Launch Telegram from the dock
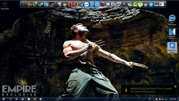 coord(151,4)
